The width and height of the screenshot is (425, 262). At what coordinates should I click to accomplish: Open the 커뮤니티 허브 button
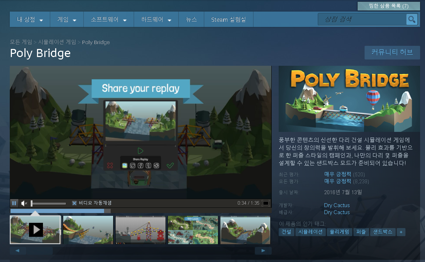coord(392,52)
